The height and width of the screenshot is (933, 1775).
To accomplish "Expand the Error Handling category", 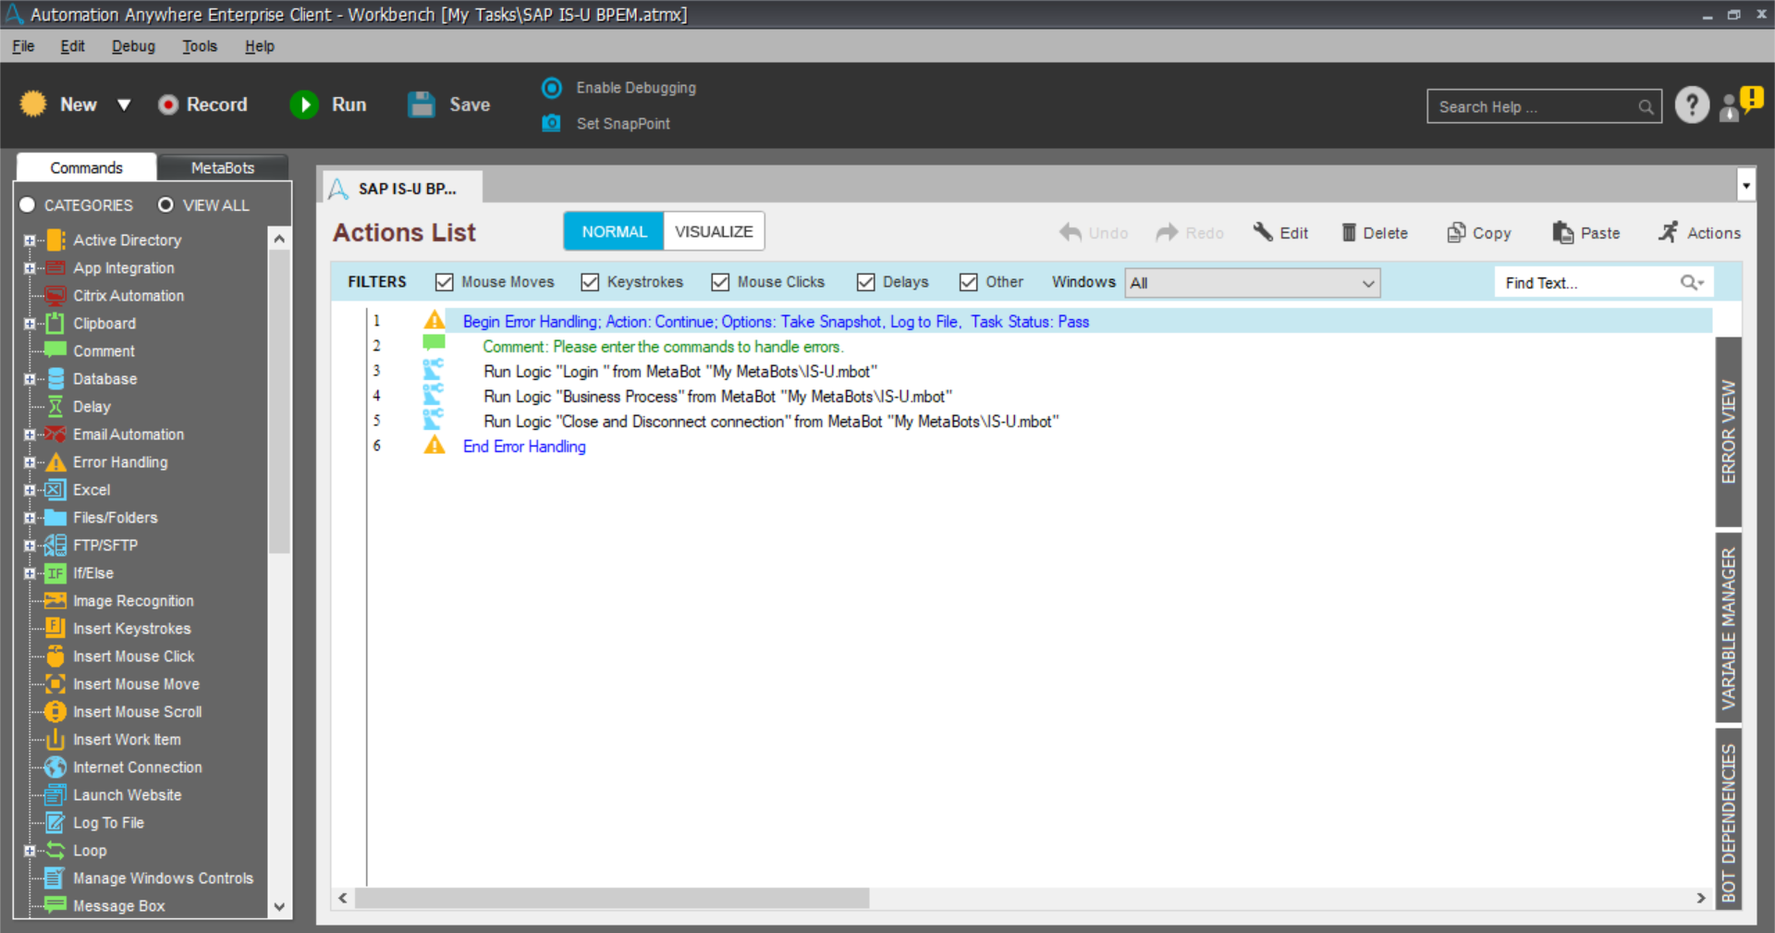I will click(30, 462).
